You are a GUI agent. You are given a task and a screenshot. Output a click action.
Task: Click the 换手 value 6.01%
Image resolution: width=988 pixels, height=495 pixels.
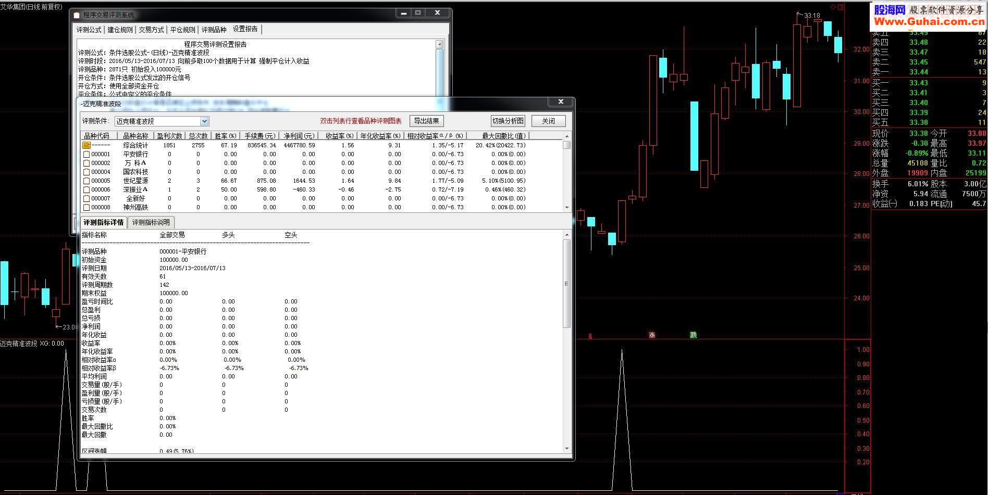pyautogui.click(x=918, y=184)
